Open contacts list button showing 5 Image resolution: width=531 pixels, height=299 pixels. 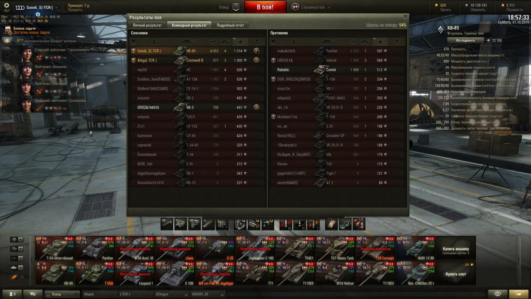(x=11, y=294)
